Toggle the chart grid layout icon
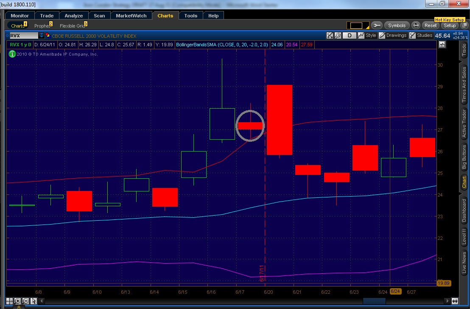The image size is (470, 309). pos(9,301)
